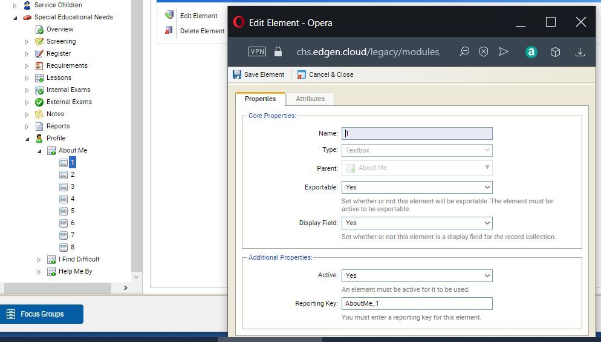Viewport: 601px width, 342px height.
Task: Open the Exportable dropdown
Action: (x=417, y=187)
